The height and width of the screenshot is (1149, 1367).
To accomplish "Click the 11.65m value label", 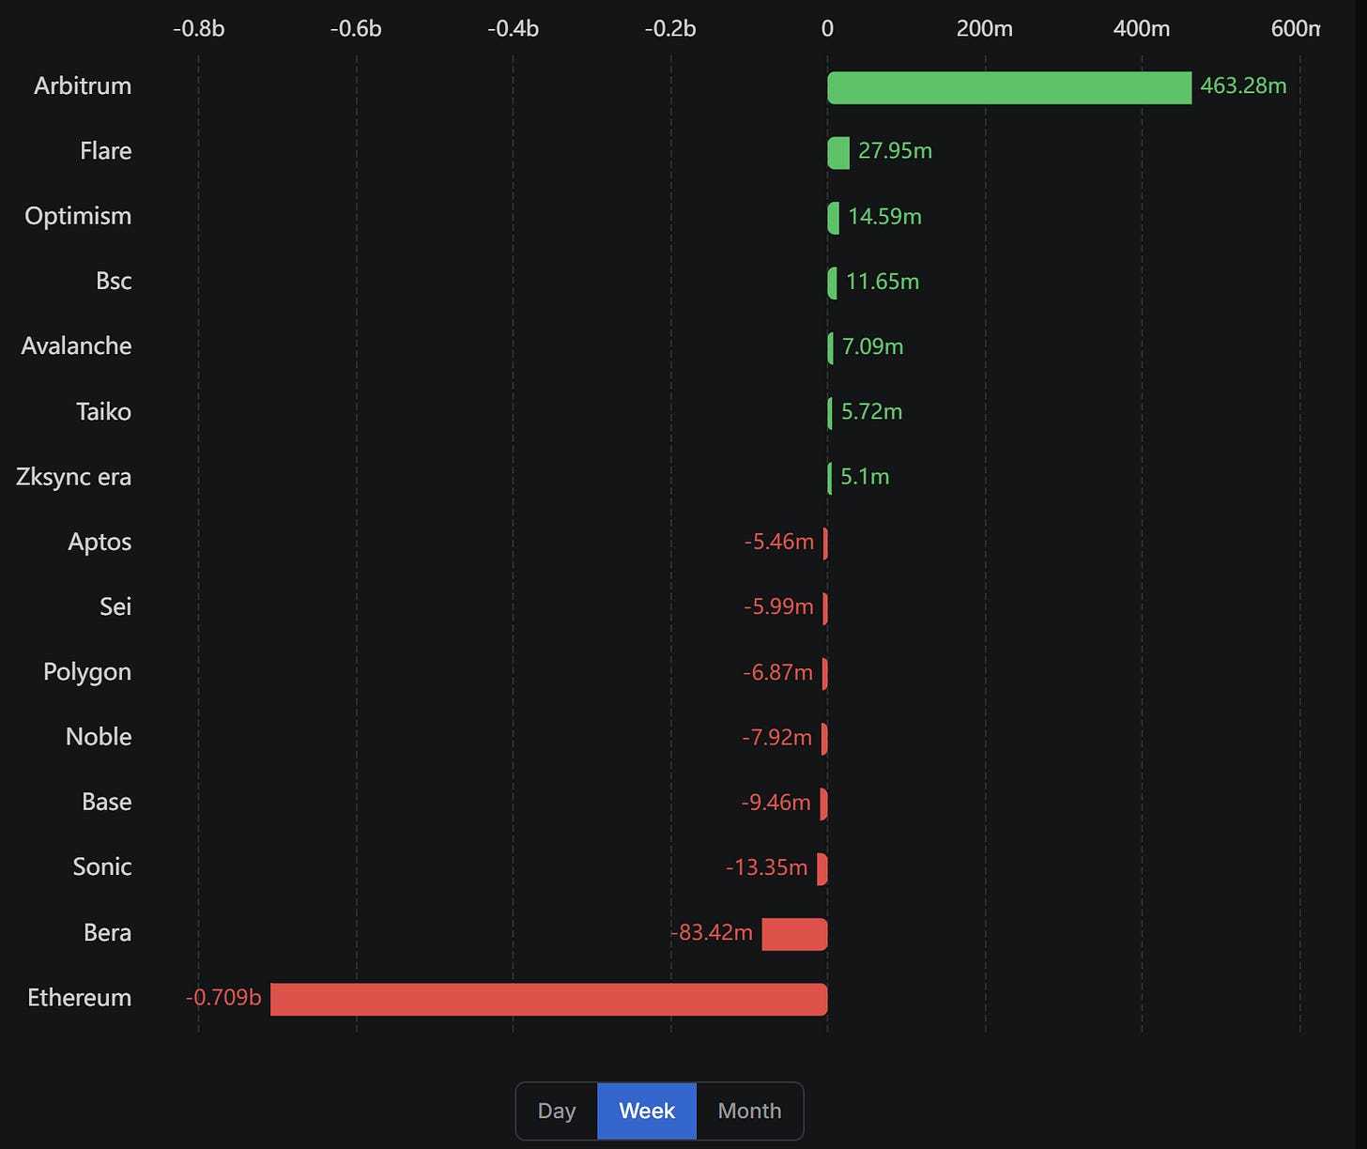I will click(883, 281).
